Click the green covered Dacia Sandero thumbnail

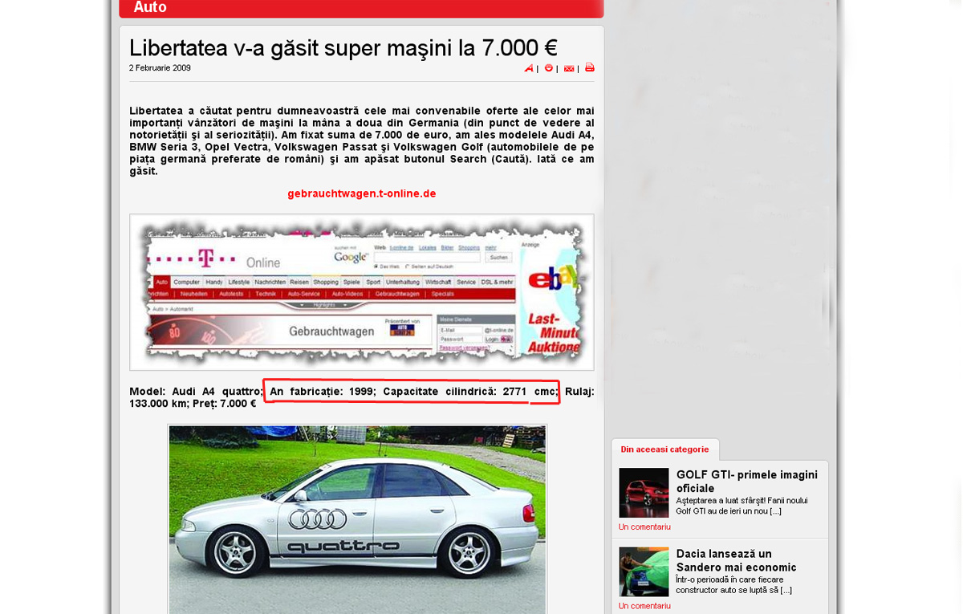[644, 571]
